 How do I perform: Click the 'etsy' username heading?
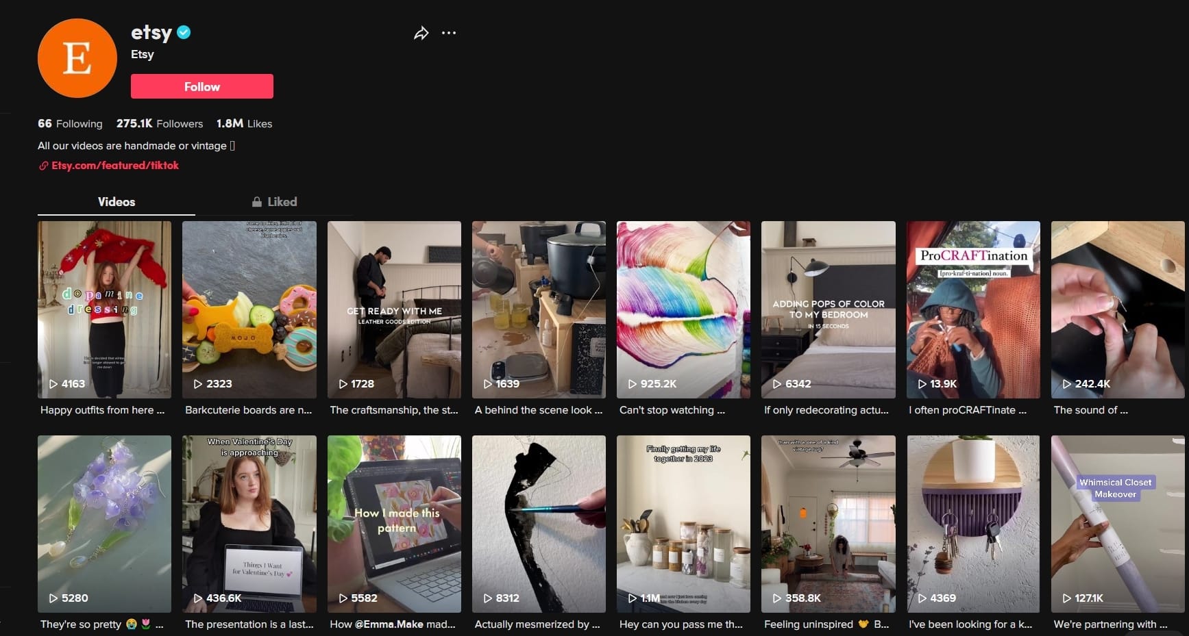coord(151,32)
